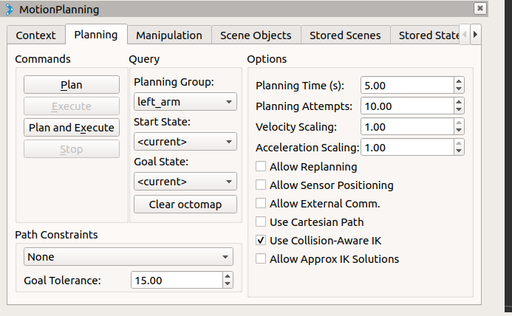Click the Planning Attempts value field
The image size is (512, 316).
pos(407,106)
